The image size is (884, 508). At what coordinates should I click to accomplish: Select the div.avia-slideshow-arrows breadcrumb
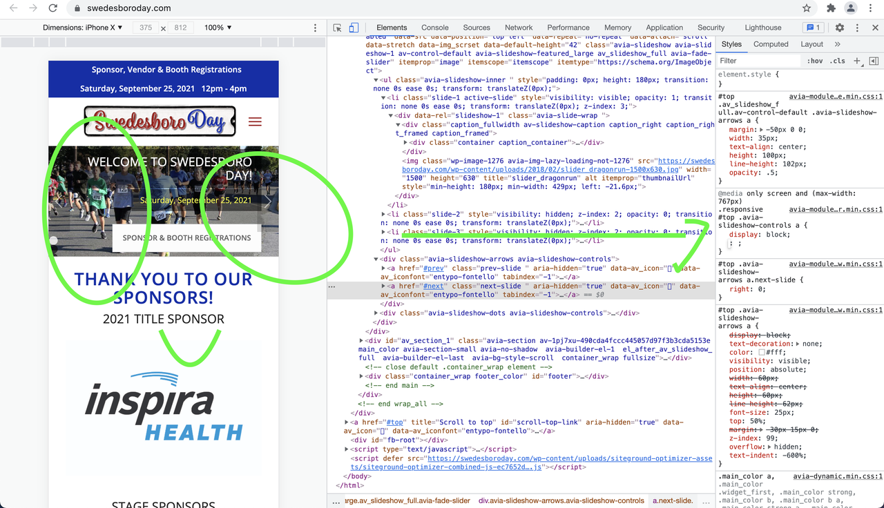tap(561, 501)
